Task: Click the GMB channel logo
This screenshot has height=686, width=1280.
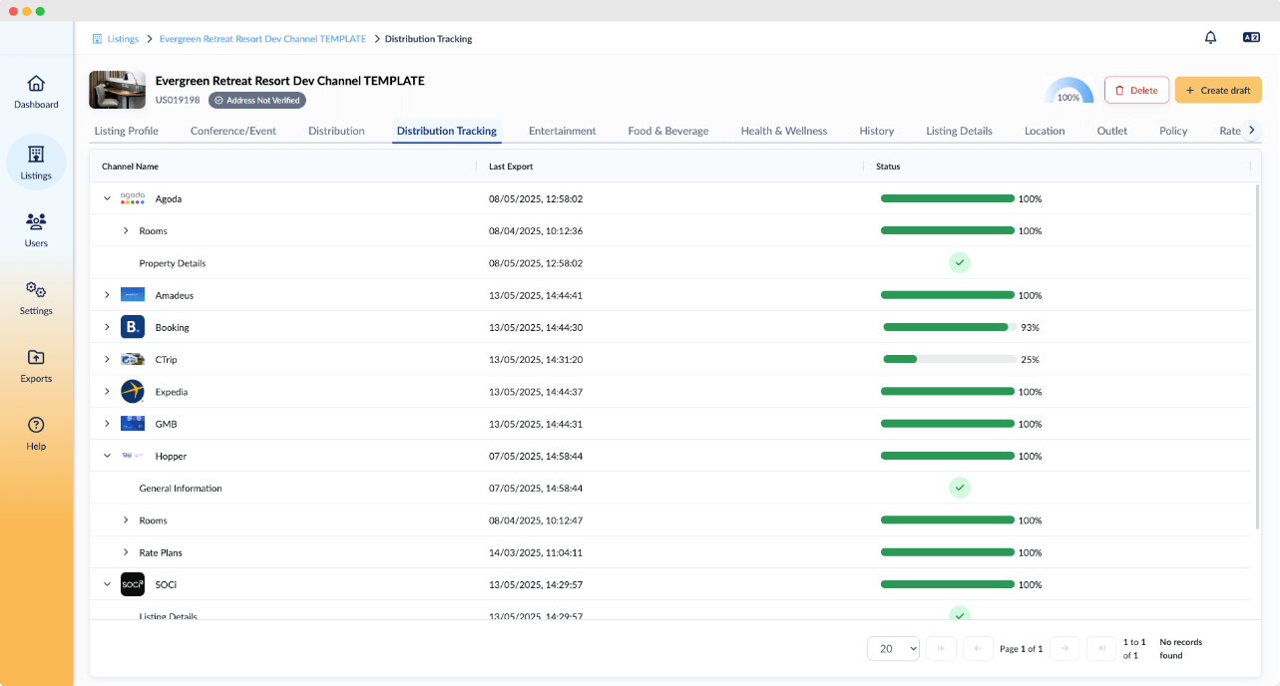Action: (133, 424)
